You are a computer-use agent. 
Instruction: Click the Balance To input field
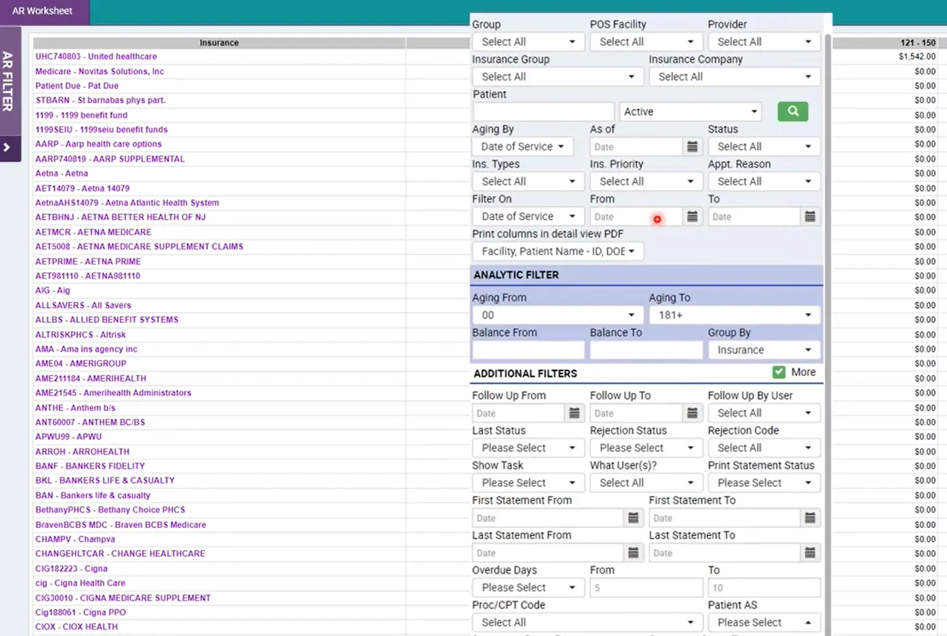646,349
